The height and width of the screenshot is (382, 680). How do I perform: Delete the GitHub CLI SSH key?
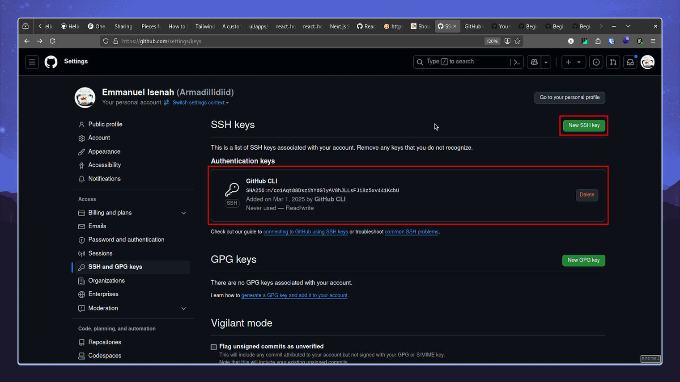click(x=587, y=195)
